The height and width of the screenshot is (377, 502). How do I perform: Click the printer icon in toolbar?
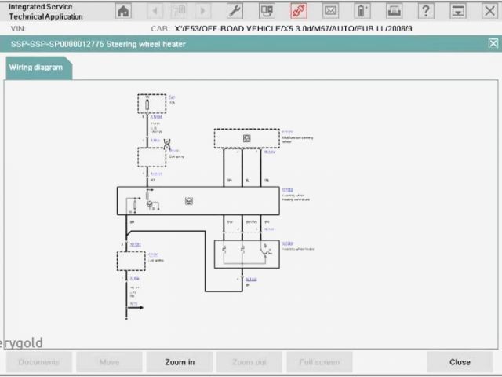pyautogui.click(x=394, y=11)
